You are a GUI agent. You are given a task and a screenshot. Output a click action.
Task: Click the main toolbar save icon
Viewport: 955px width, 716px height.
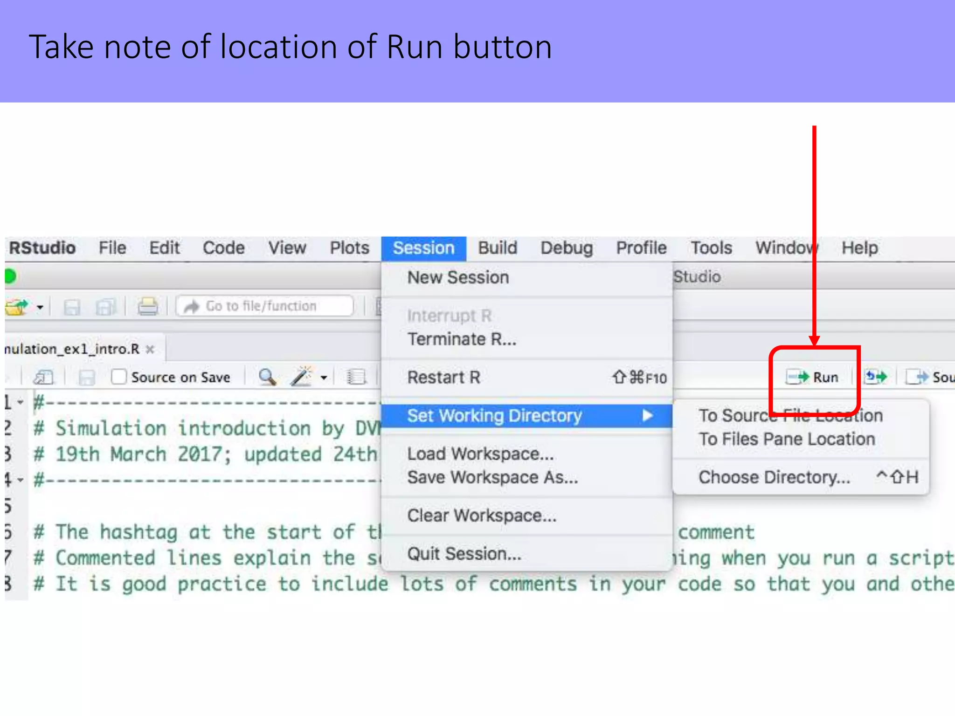[x=72, y=307]
